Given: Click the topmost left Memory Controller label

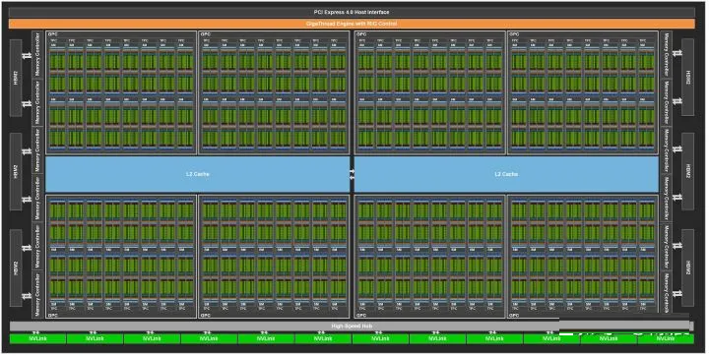Looking at the screenshot, I should point(38,54).
